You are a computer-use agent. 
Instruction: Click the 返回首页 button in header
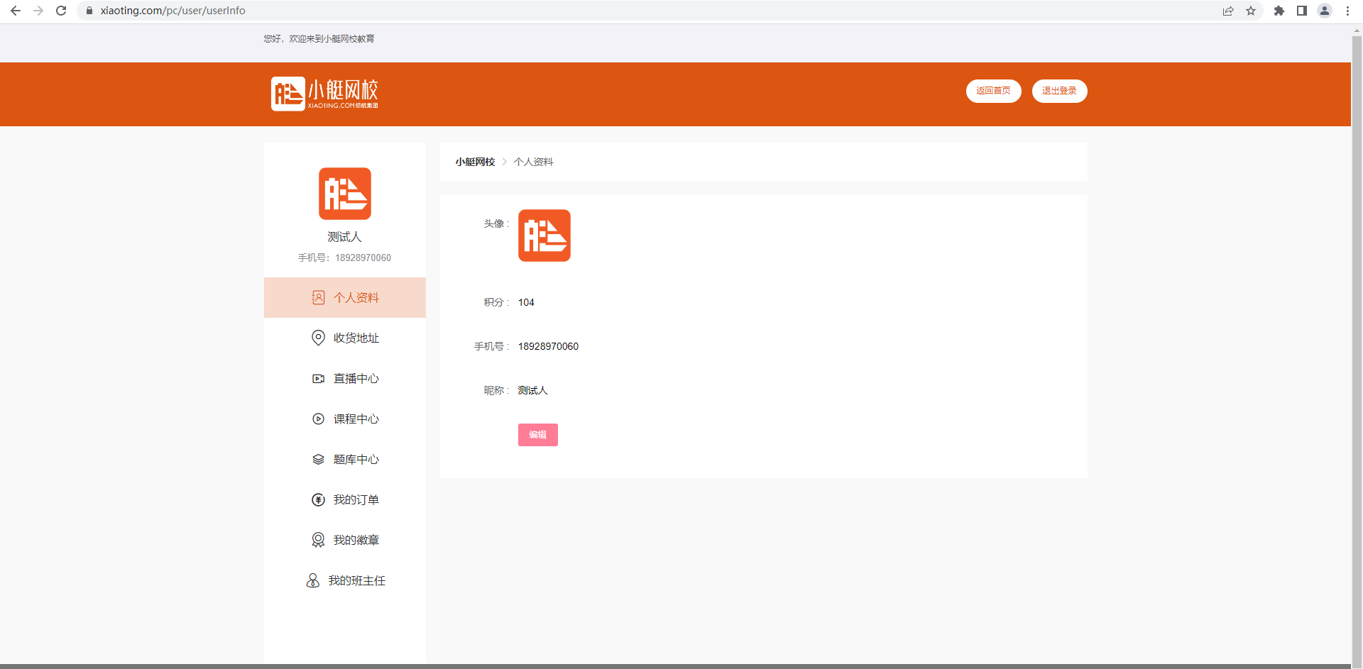[993, 91]
